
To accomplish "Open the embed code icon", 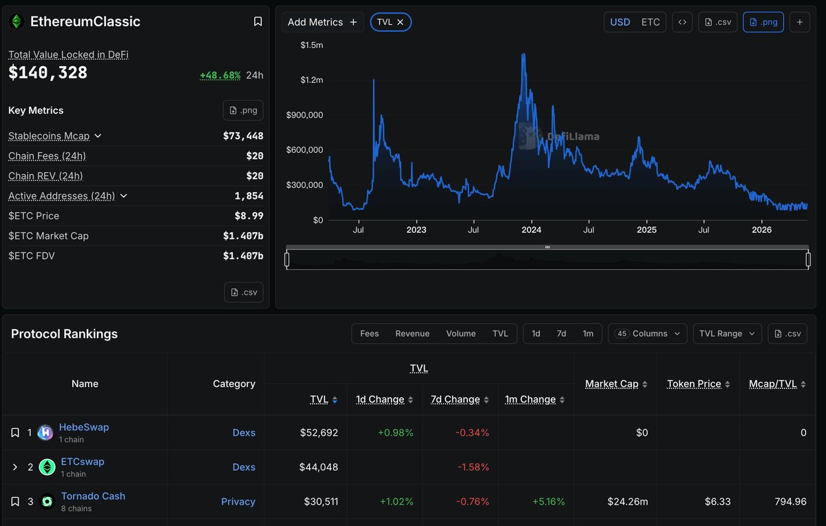I will 682,22.
